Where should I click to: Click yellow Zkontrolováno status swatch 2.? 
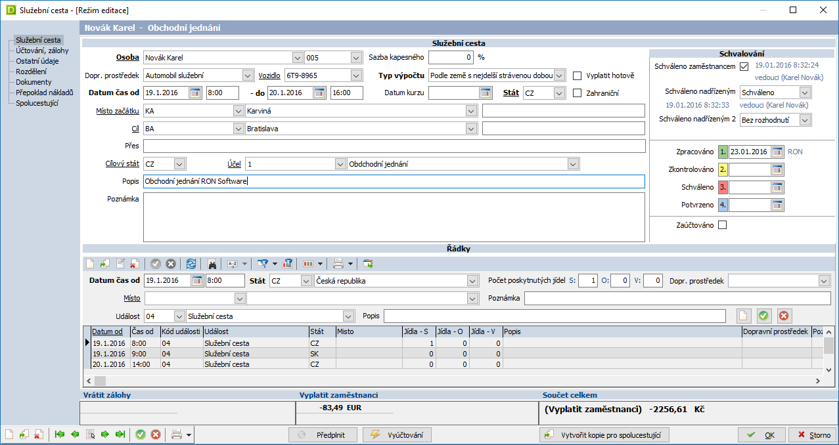[723, 169]
